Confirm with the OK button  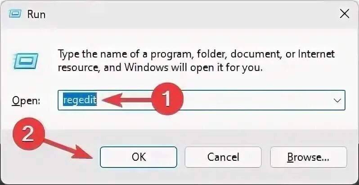(x=139, y=157)
